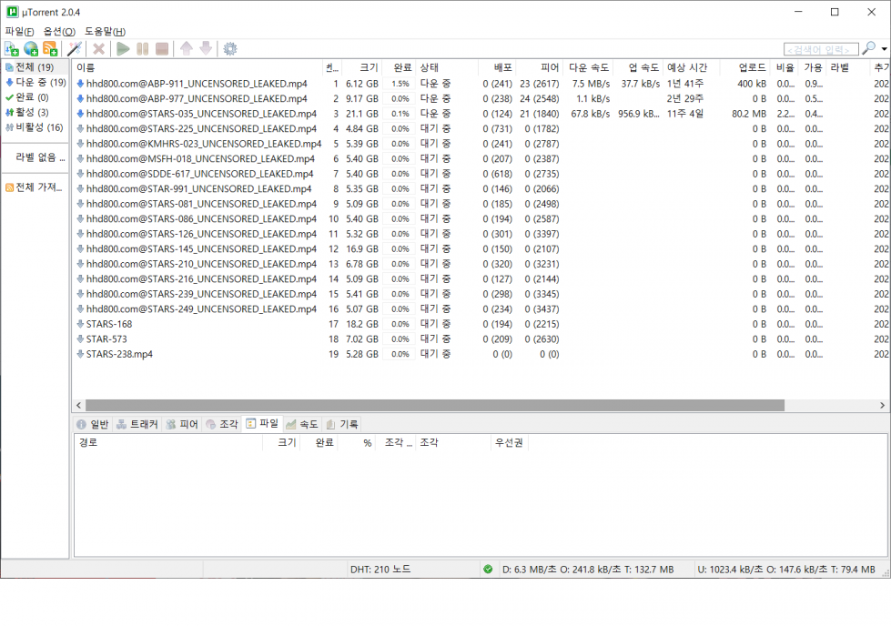Click the Move Down Queue arrow icon
The image size is (891, 626).
tap(206, 48)
